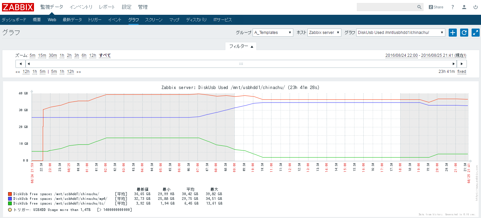
Task: Open sharing options via the Share icon
Action: pyautogui.click(x=436, y=7)
